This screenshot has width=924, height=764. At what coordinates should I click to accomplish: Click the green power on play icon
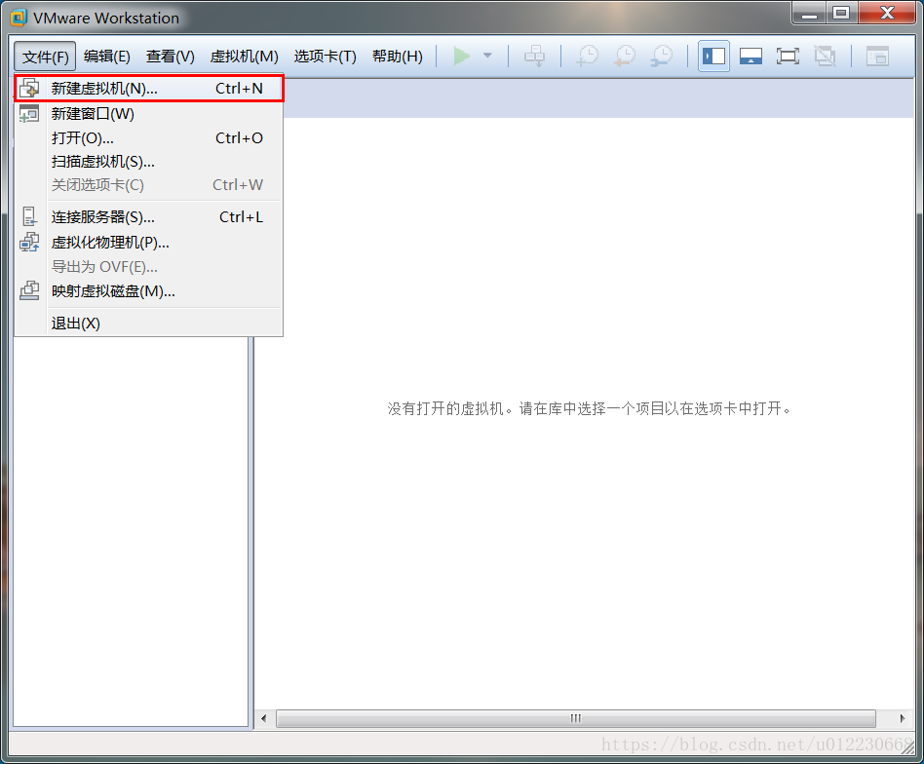point(461,56)
